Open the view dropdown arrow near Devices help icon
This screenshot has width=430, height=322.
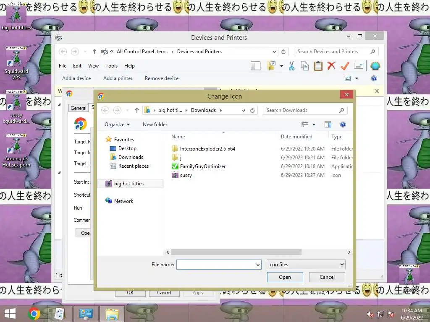357,78
